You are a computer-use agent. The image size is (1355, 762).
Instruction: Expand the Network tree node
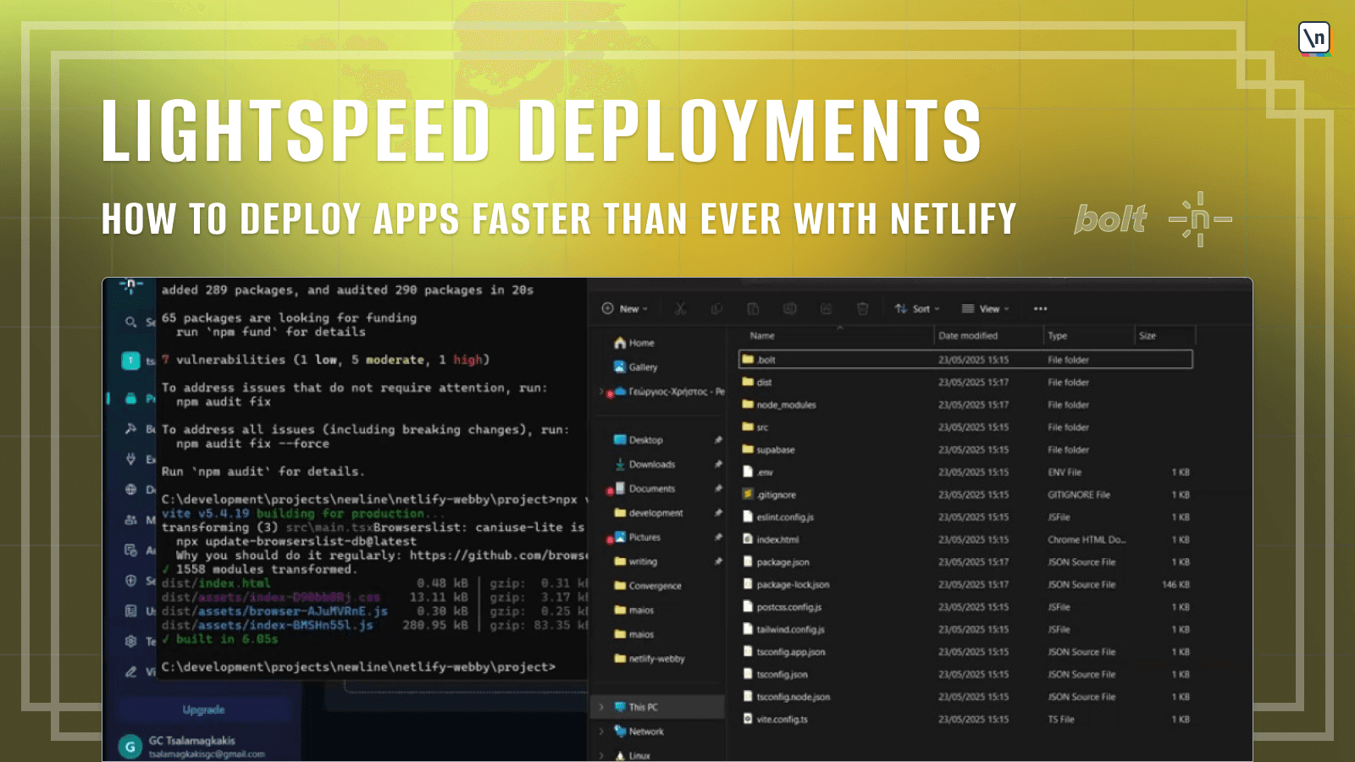pos(602,732)
